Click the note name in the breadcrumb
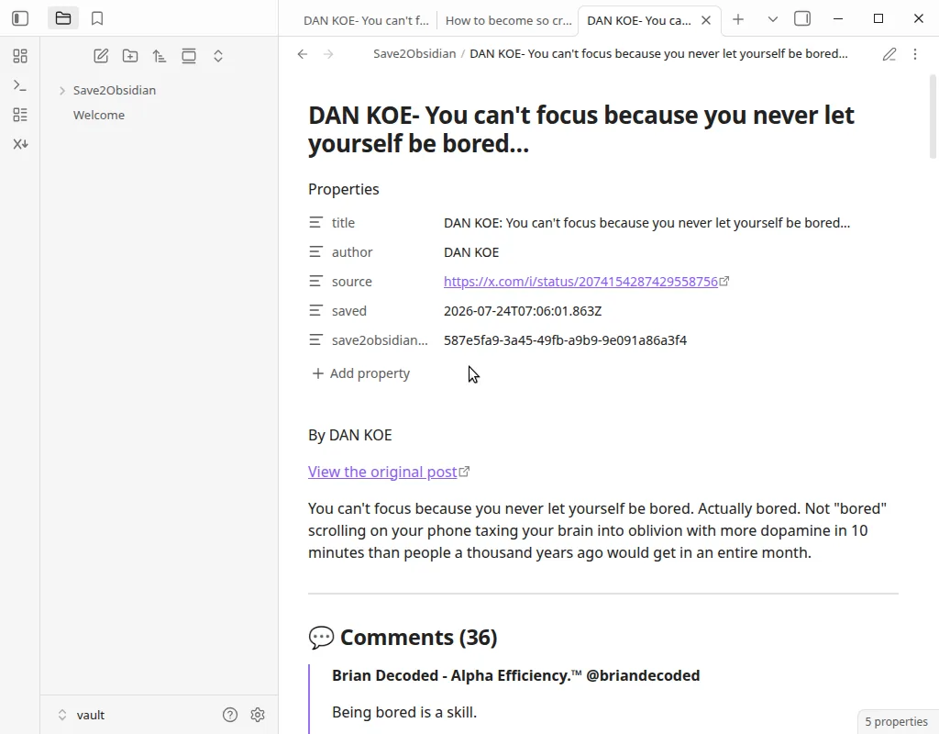Image resolution: width=939 pixels, height=734 pixels. pyautogui.click(x=658, y=54)
